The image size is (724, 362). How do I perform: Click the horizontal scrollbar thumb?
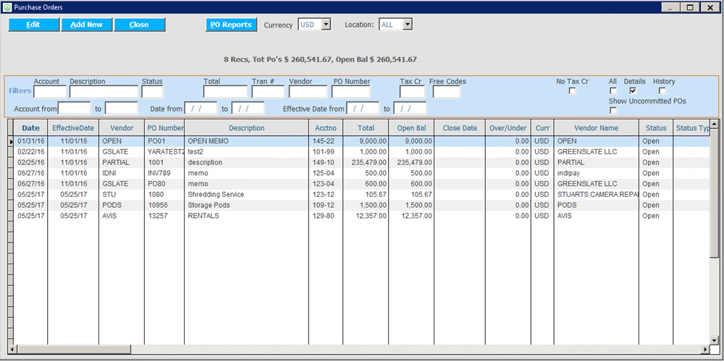tap(74, 349)
